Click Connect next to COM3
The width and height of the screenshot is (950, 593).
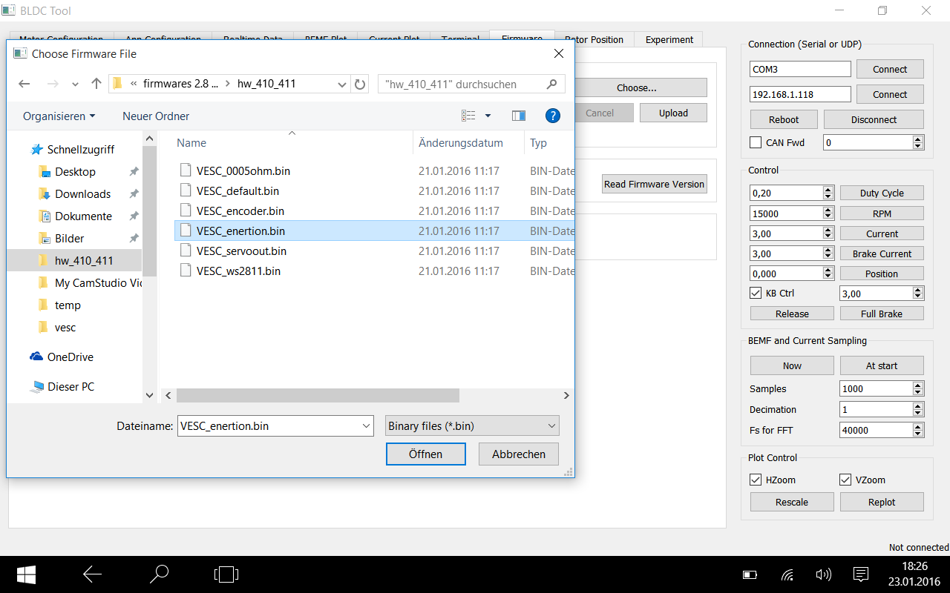(890, 70)
